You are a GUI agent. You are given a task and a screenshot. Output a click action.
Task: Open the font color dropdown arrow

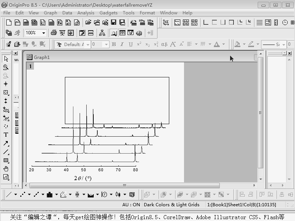pyautogui.click(x=224, y=44)
